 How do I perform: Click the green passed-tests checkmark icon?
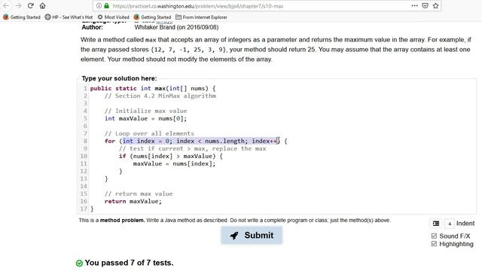[x=79, y=263]
